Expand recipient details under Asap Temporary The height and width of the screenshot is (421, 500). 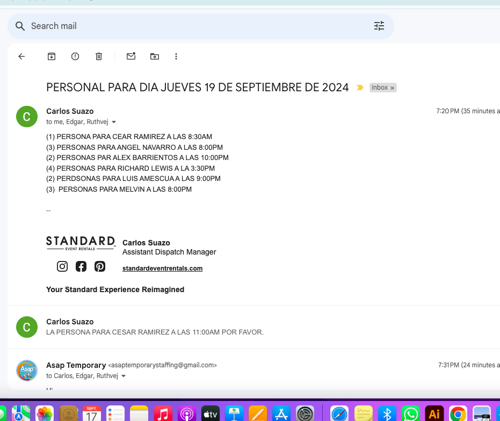[124, 376]
